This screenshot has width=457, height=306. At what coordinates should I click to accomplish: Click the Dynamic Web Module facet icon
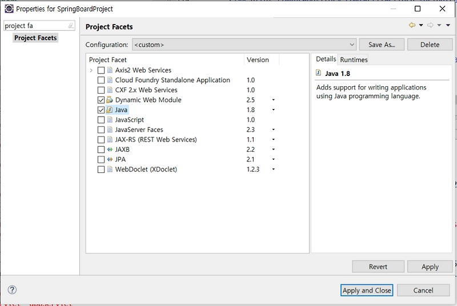[x=110, y=100]
